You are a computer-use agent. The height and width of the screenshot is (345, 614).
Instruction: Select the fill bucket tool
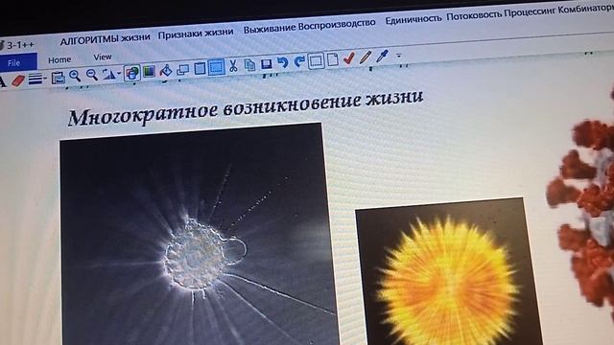point(166,70)
